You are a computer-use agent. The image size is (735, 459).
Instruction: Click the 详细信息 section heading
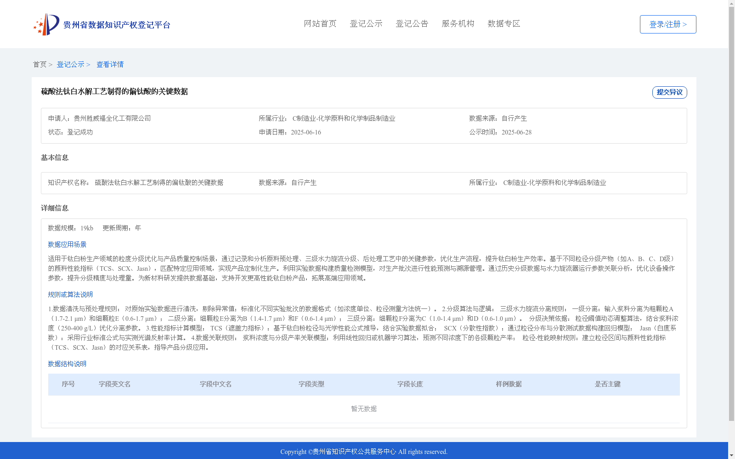click(x=55, y=208)
